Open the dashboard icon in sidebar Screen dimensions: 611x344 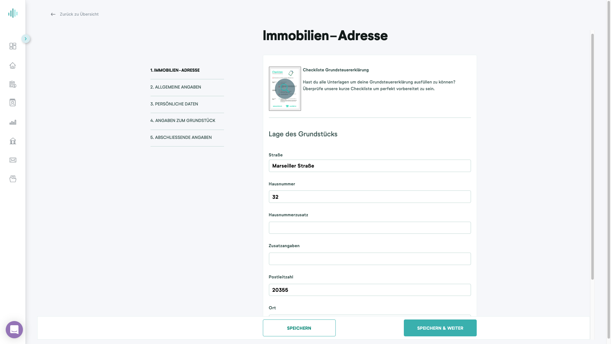point(13,46)
